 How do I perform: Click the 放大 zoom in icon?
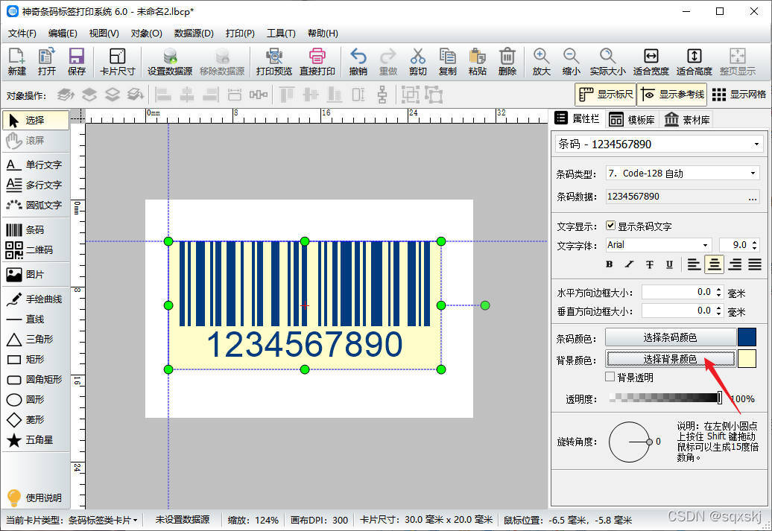click(541, 61)
